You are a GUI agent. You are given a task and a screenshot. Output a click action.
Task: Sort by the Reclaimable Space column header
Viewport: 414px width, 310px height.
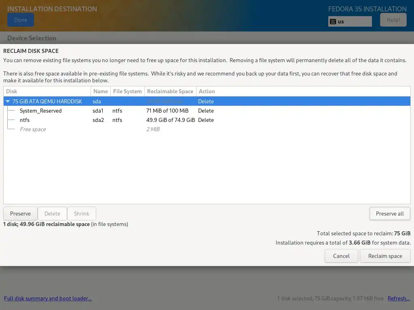[170, 91]
